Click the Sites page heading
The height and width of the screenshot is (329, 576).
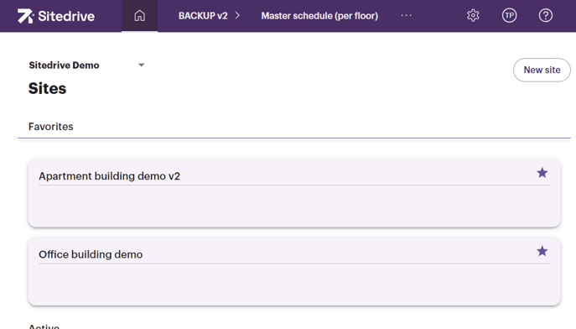coord(48,89)
